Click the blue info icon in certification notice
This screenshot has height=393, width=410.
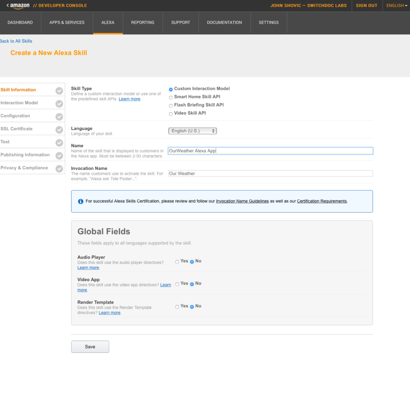pyautogui.click(x=80, y=201)
